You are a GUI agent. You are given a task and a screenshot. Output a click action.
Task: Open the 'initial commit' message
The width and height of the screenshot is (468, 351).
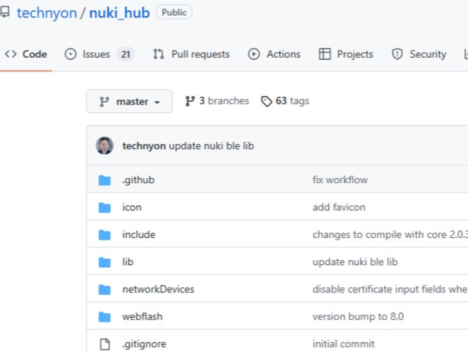[343, 344]
